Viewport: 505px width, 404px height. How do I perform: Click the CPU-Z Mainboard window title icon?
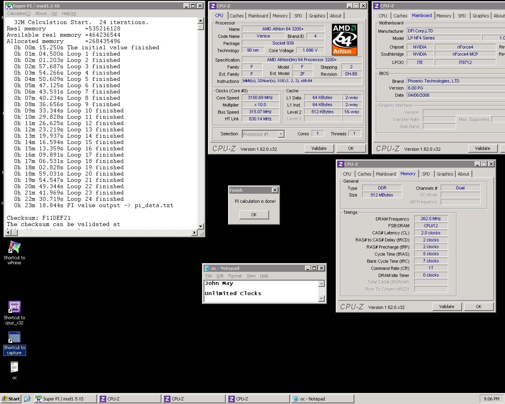coord(376,6)
